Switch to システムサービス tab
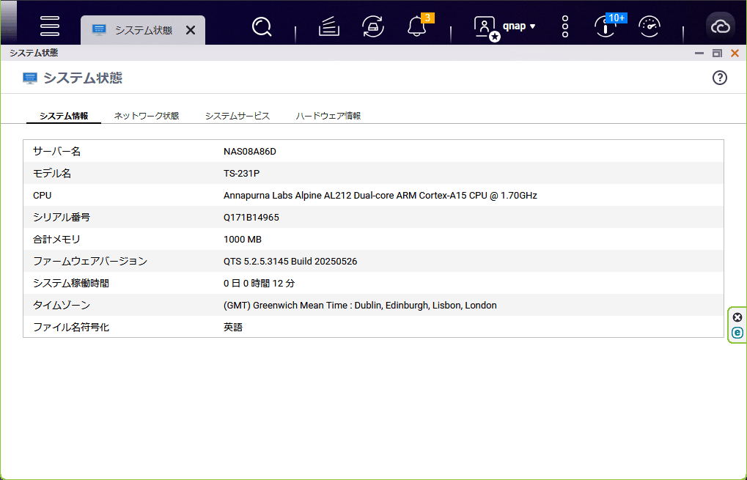This screenshot has width=747, height=480. point(238,116)
